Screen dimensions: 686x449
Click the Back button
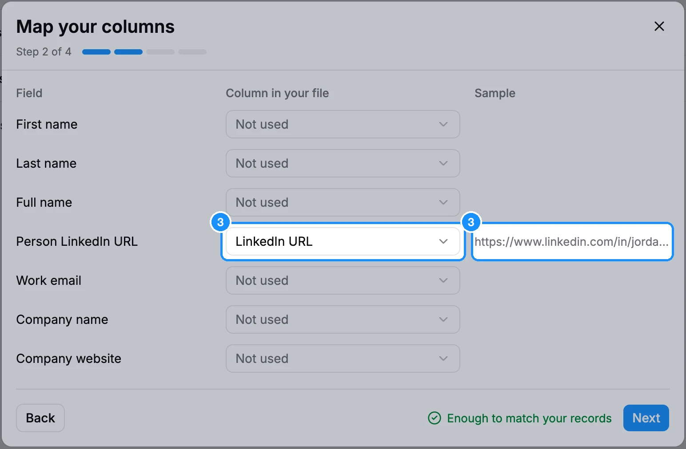(x=40, y=418)
